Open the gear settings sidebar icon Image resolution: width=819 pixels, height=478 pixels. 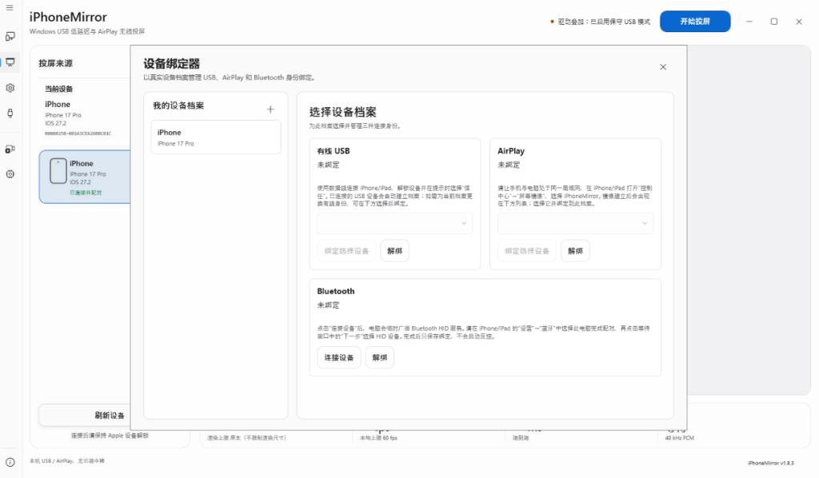pos(10,88)
